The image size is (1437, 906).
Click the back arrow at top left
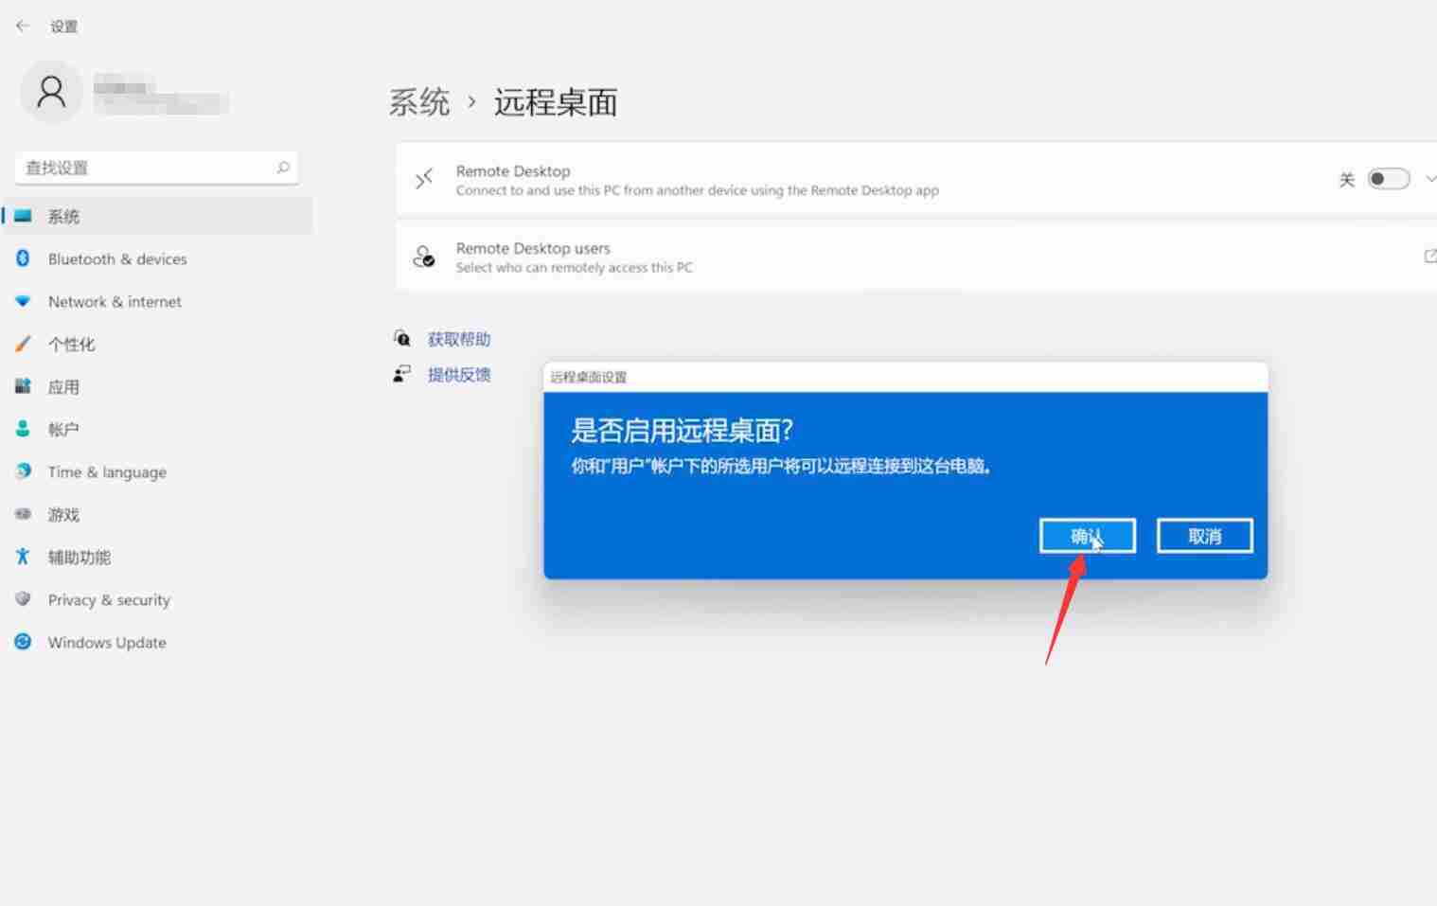[23, 26]
